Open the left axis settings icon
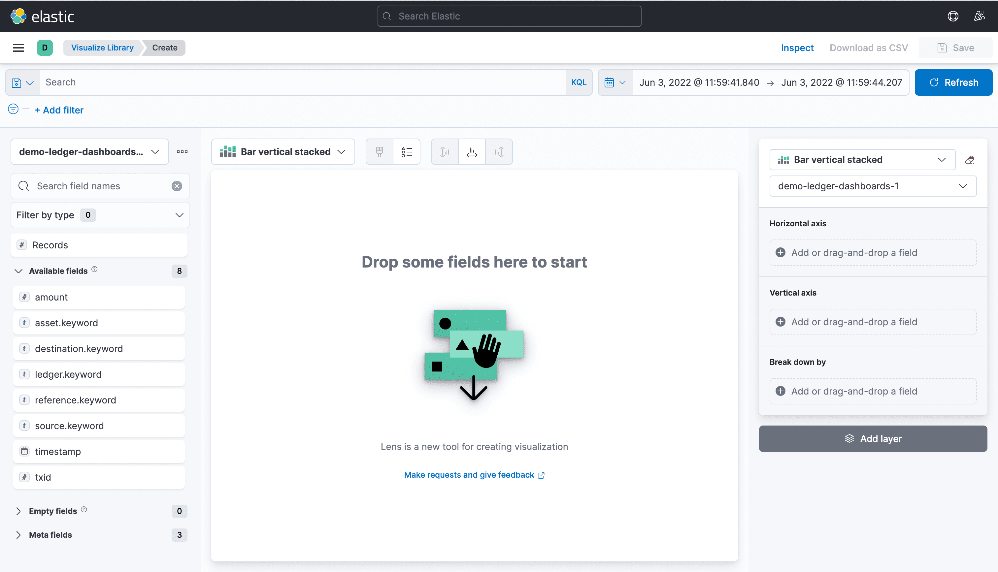The image size is (998, 572). 445,152
